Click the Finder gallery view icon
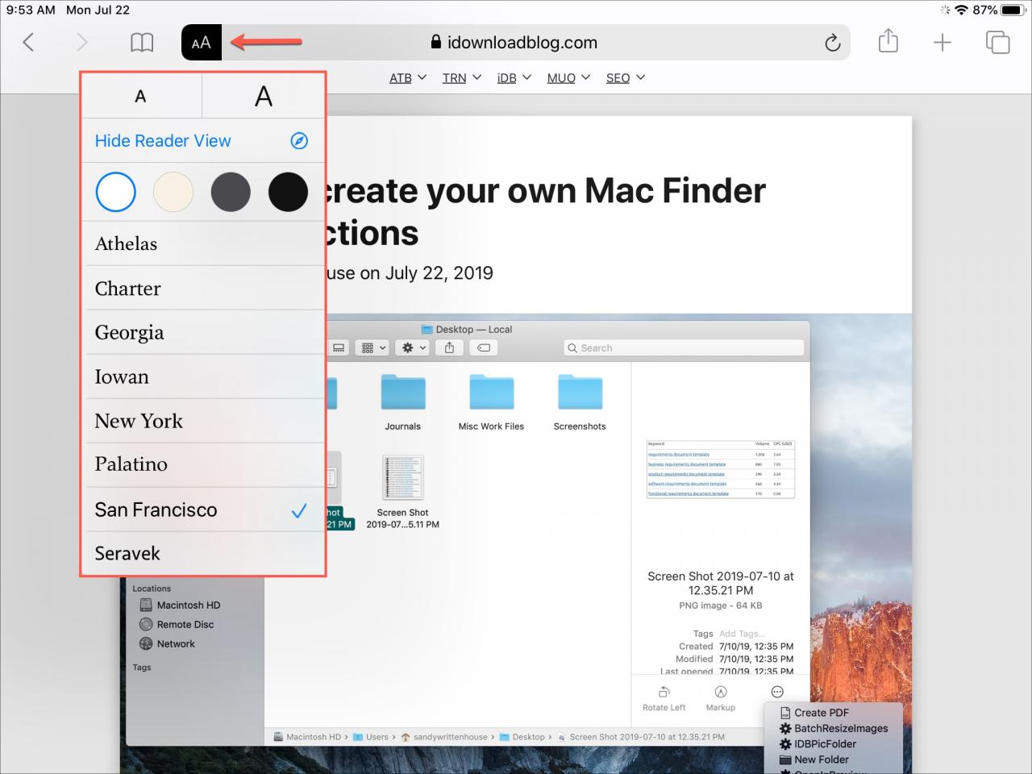The image size is (1032, 774). coord(339,347)
